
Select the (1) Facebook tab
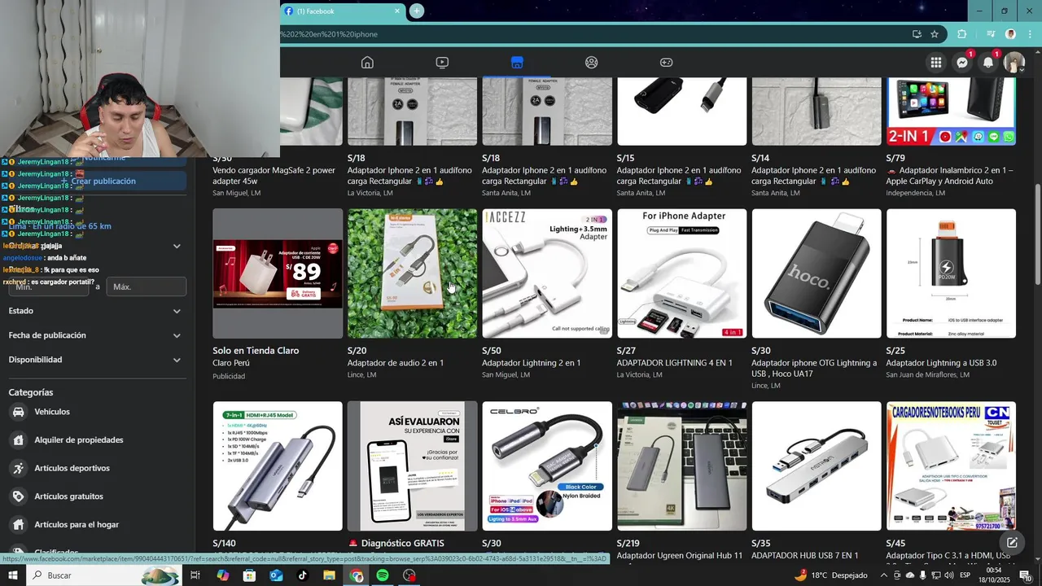tap(342, 11)
